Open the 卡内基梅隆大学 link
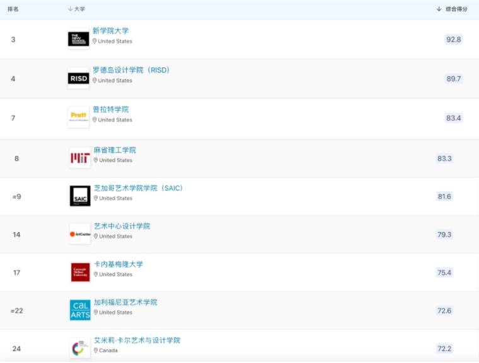The height and width of the screenshot is (363, 479). coord(118,264)
